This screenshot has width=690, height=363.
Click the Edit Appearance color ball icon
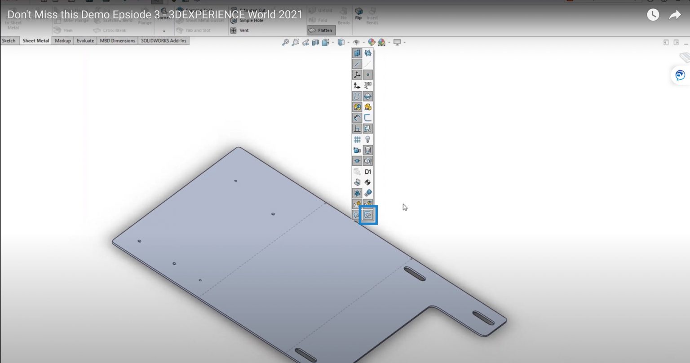tap(372, 42)
